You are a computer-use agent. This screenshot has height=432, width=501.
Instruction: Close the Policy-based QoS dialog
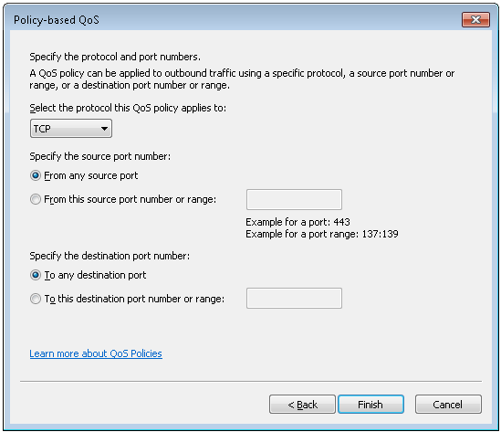tap(475, 19)
